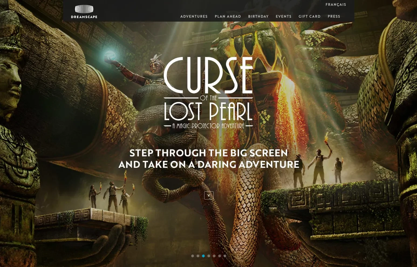Open the Adventures menu
Image resolution: width=417 pixels, height=267 pixels.
[194, 16]
